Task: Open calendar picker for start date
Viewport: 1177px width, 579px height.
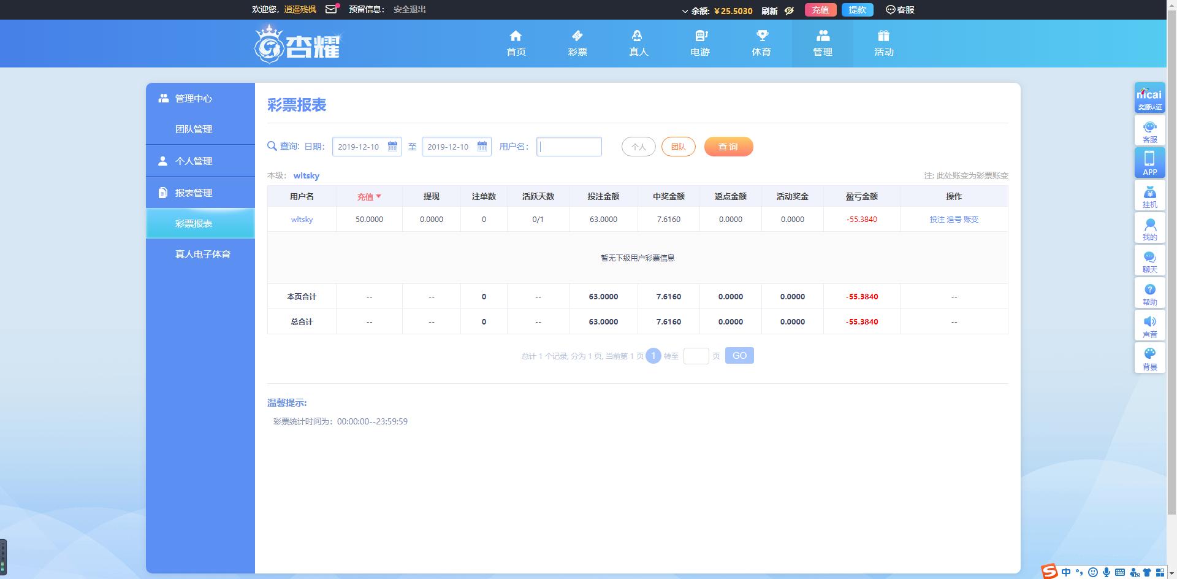Action: pyautogui.click(x=392, y=147)
